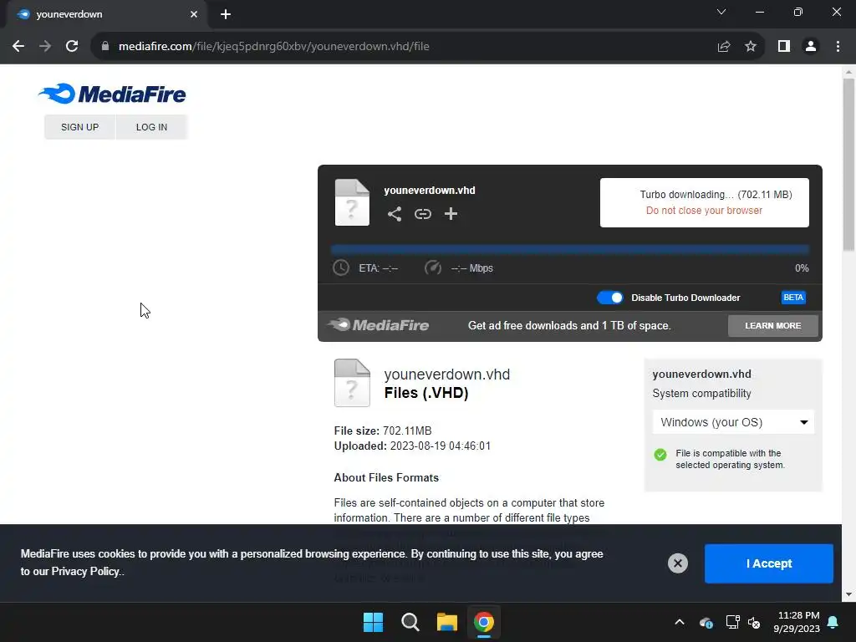Click the muted volume tray icon
This screenshot has width=856, height=642.
point(754,622)
